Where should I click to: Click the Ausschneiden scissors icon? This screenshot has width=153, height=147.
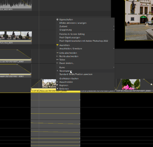tap(57, 82)
